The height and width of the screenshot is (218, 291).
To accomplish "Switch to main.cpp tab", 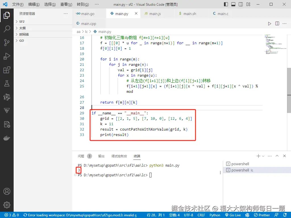I will pyautogui.click(x=89, y=24).
